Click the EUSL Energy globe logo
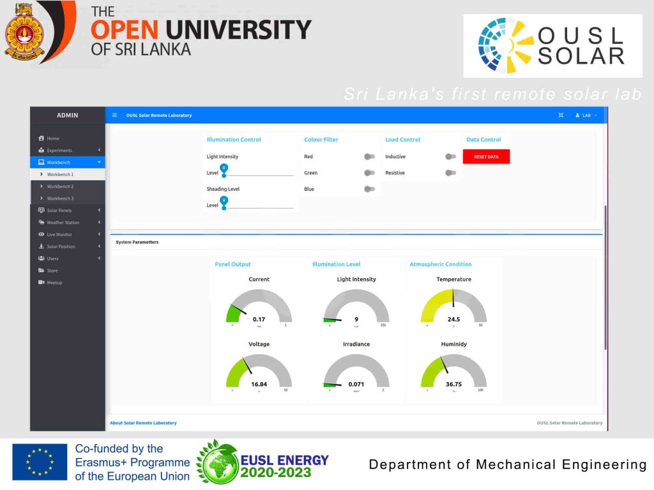The image size is (654, 490). coord(217,463)
